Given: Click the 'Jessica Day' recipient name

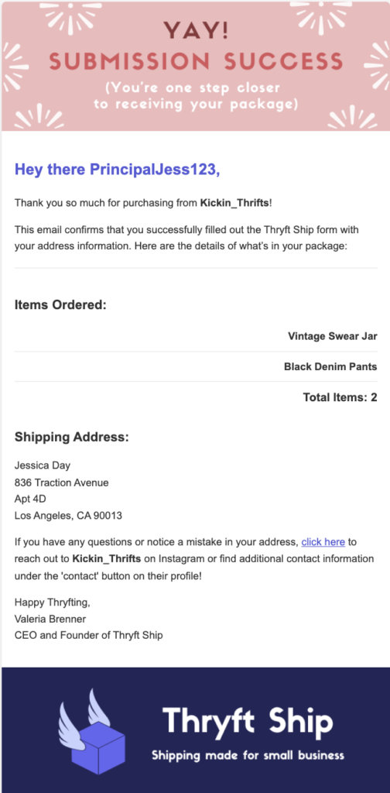Looking at the screenshot, I should click(x=43, y=465).
